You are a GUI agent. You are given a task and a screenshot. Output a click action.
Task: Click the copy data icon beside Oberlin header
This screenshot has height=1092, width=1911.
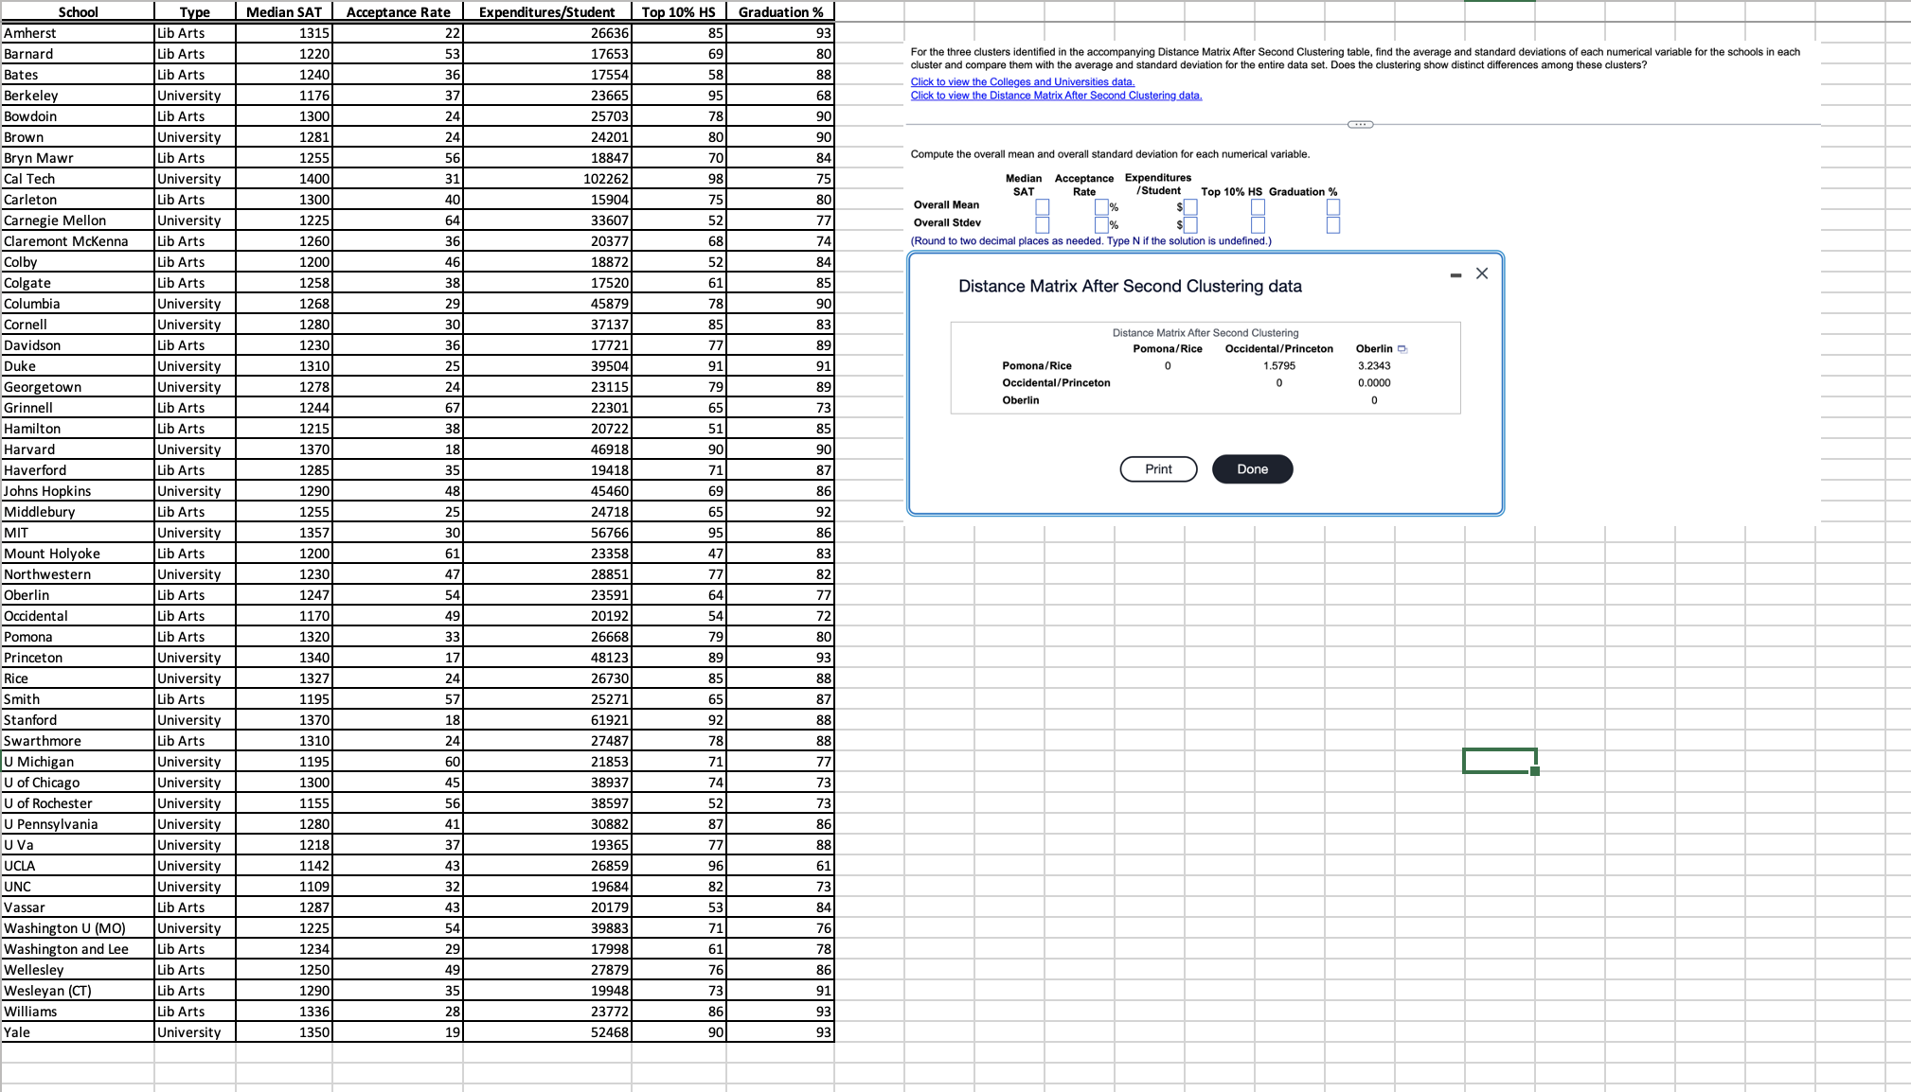coord(1402,349)
